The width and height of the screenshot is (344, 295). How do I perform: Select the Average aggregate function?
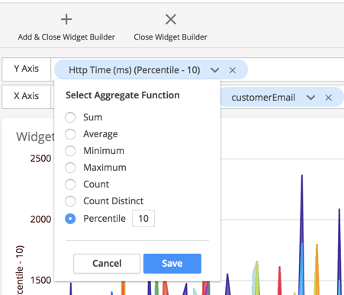click(x=70, y=134)
